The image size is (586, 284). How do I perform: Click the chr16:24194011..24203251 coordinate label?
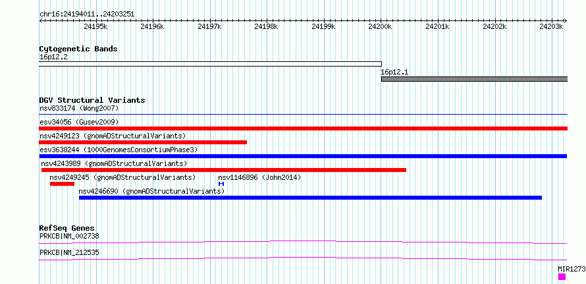point(87,14)
